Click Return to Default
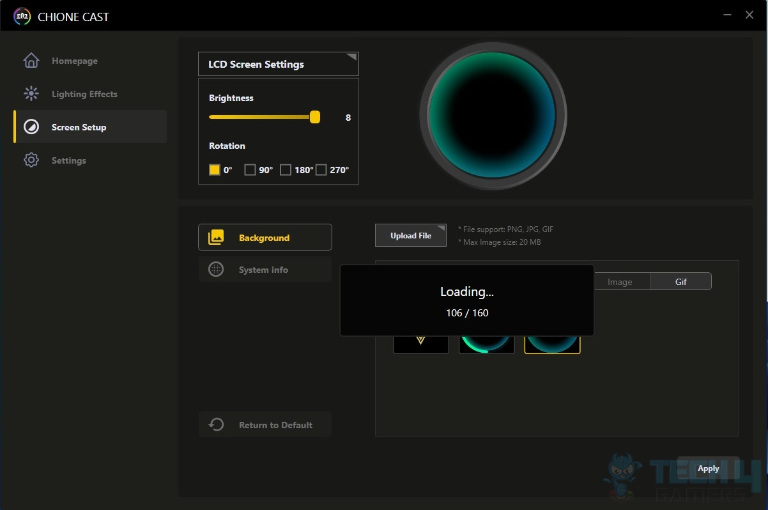This screenshot has height=510, width=768. click(x=265, y=424)
